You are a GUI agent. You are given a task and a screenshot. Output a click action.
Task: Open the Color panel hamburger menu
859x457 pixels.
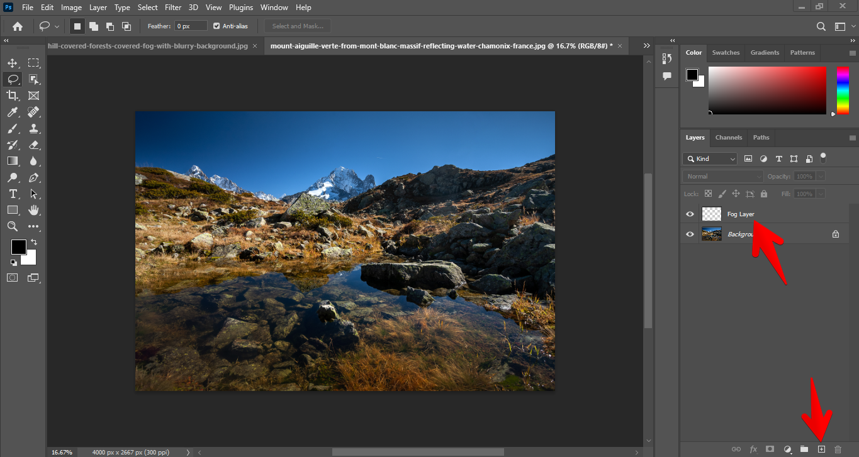coord(853,53)
